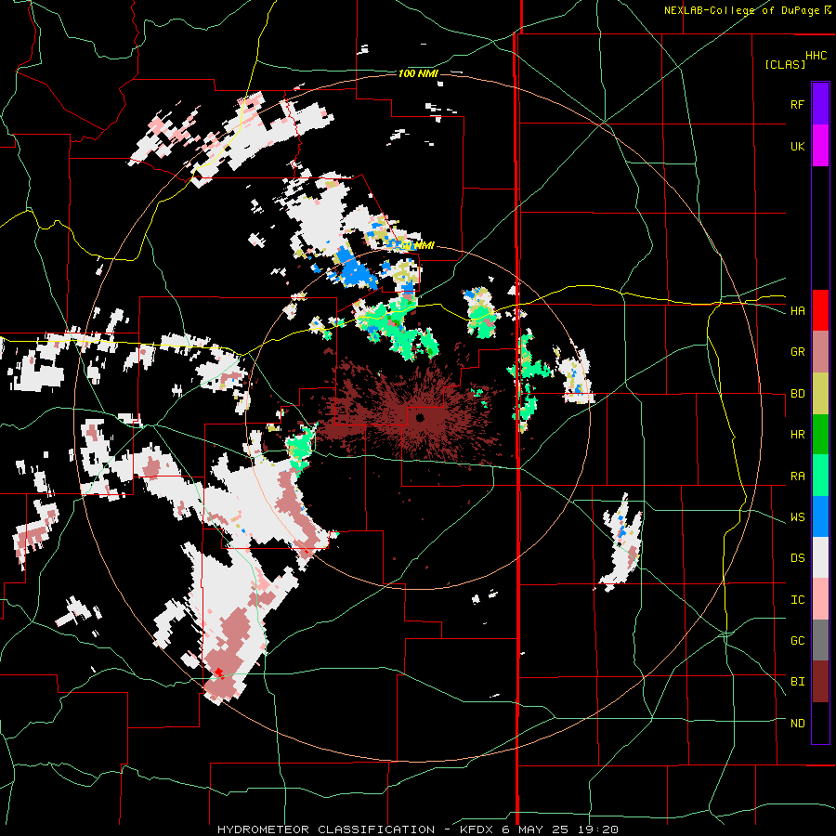This screenshot has height=836, width=836.
Task: Click the HA legend label
Action: coord(797,310)
